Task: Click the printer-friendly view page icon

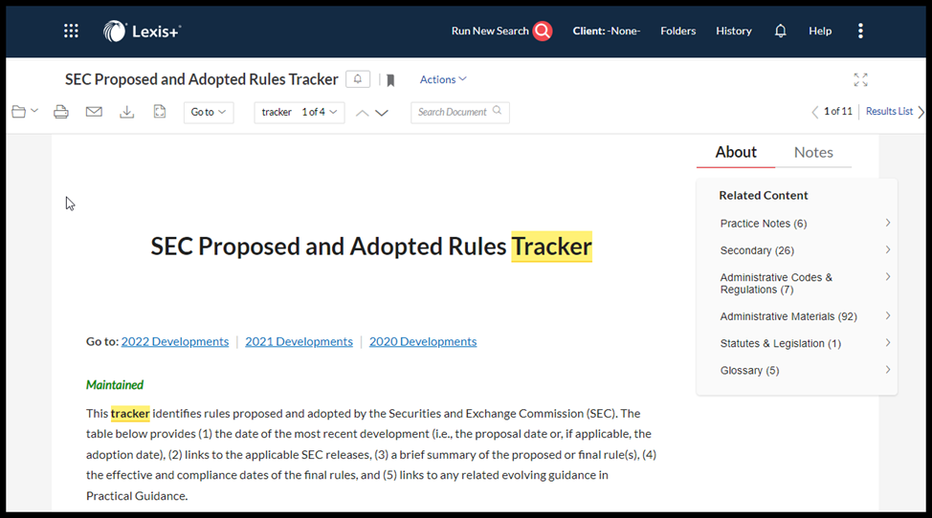Action: coord(159,112)
